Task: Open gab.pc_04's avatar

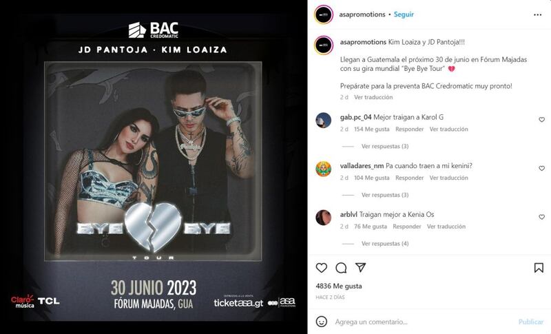Action: pyautogui.click(x=323, y=120)
